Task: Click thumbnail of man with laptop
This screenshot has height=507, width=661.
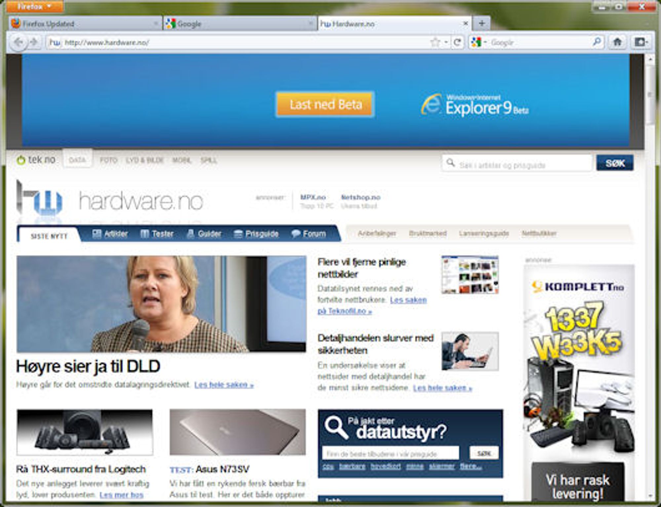Action: click(x=470, y=351)
